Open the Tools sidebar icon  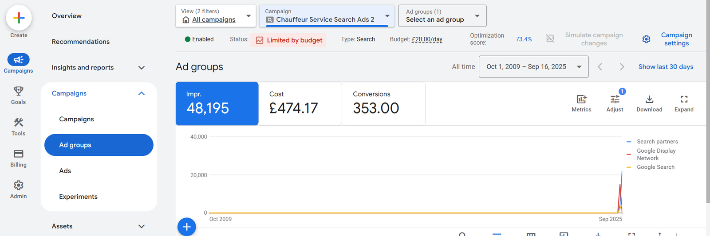(18, 126)
